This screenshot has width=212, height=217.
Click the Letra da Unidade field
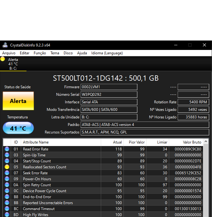[109, 117]
